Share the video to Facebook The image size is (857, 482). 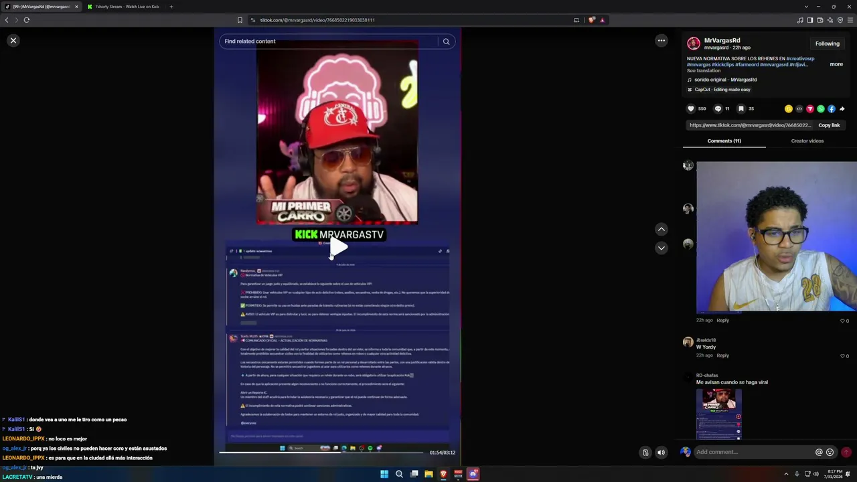click(x=832, y=108)
